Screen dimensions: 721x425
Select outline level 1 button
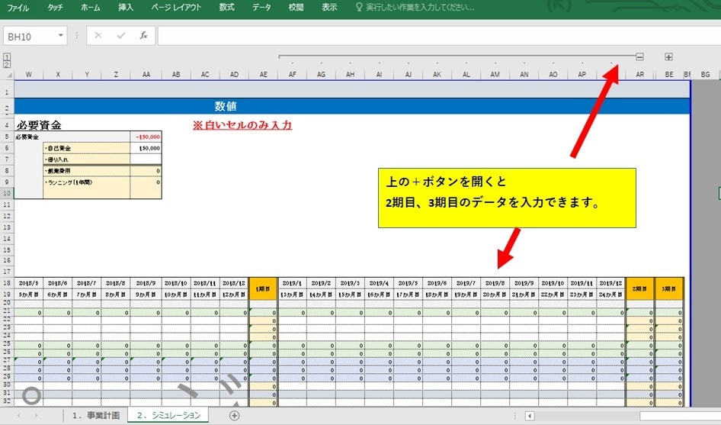(x=7, y=57)
